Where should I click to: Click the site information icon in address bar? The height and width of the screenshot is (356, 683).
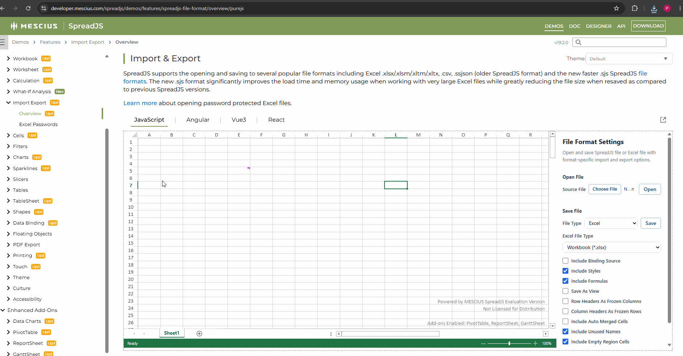44,8
